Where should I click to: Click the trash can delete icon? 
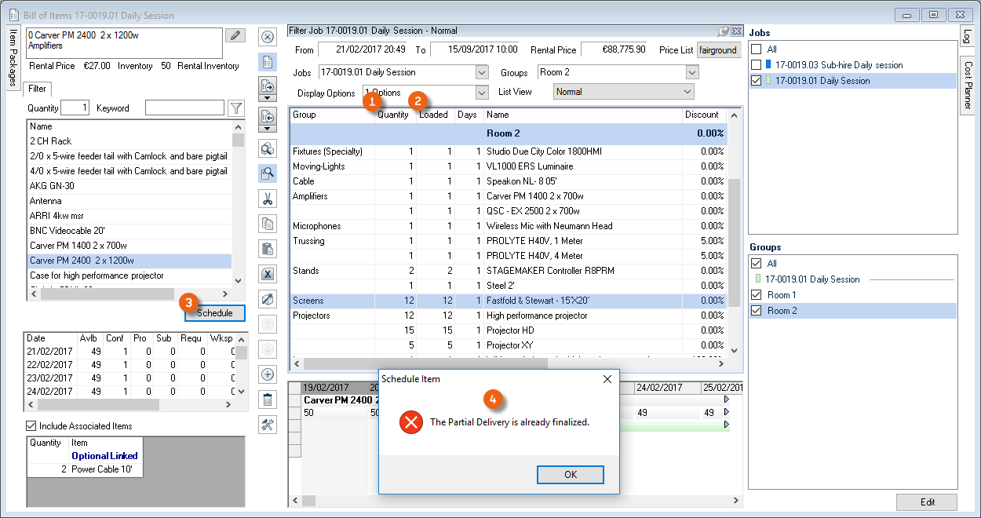(x=268, y=399)
